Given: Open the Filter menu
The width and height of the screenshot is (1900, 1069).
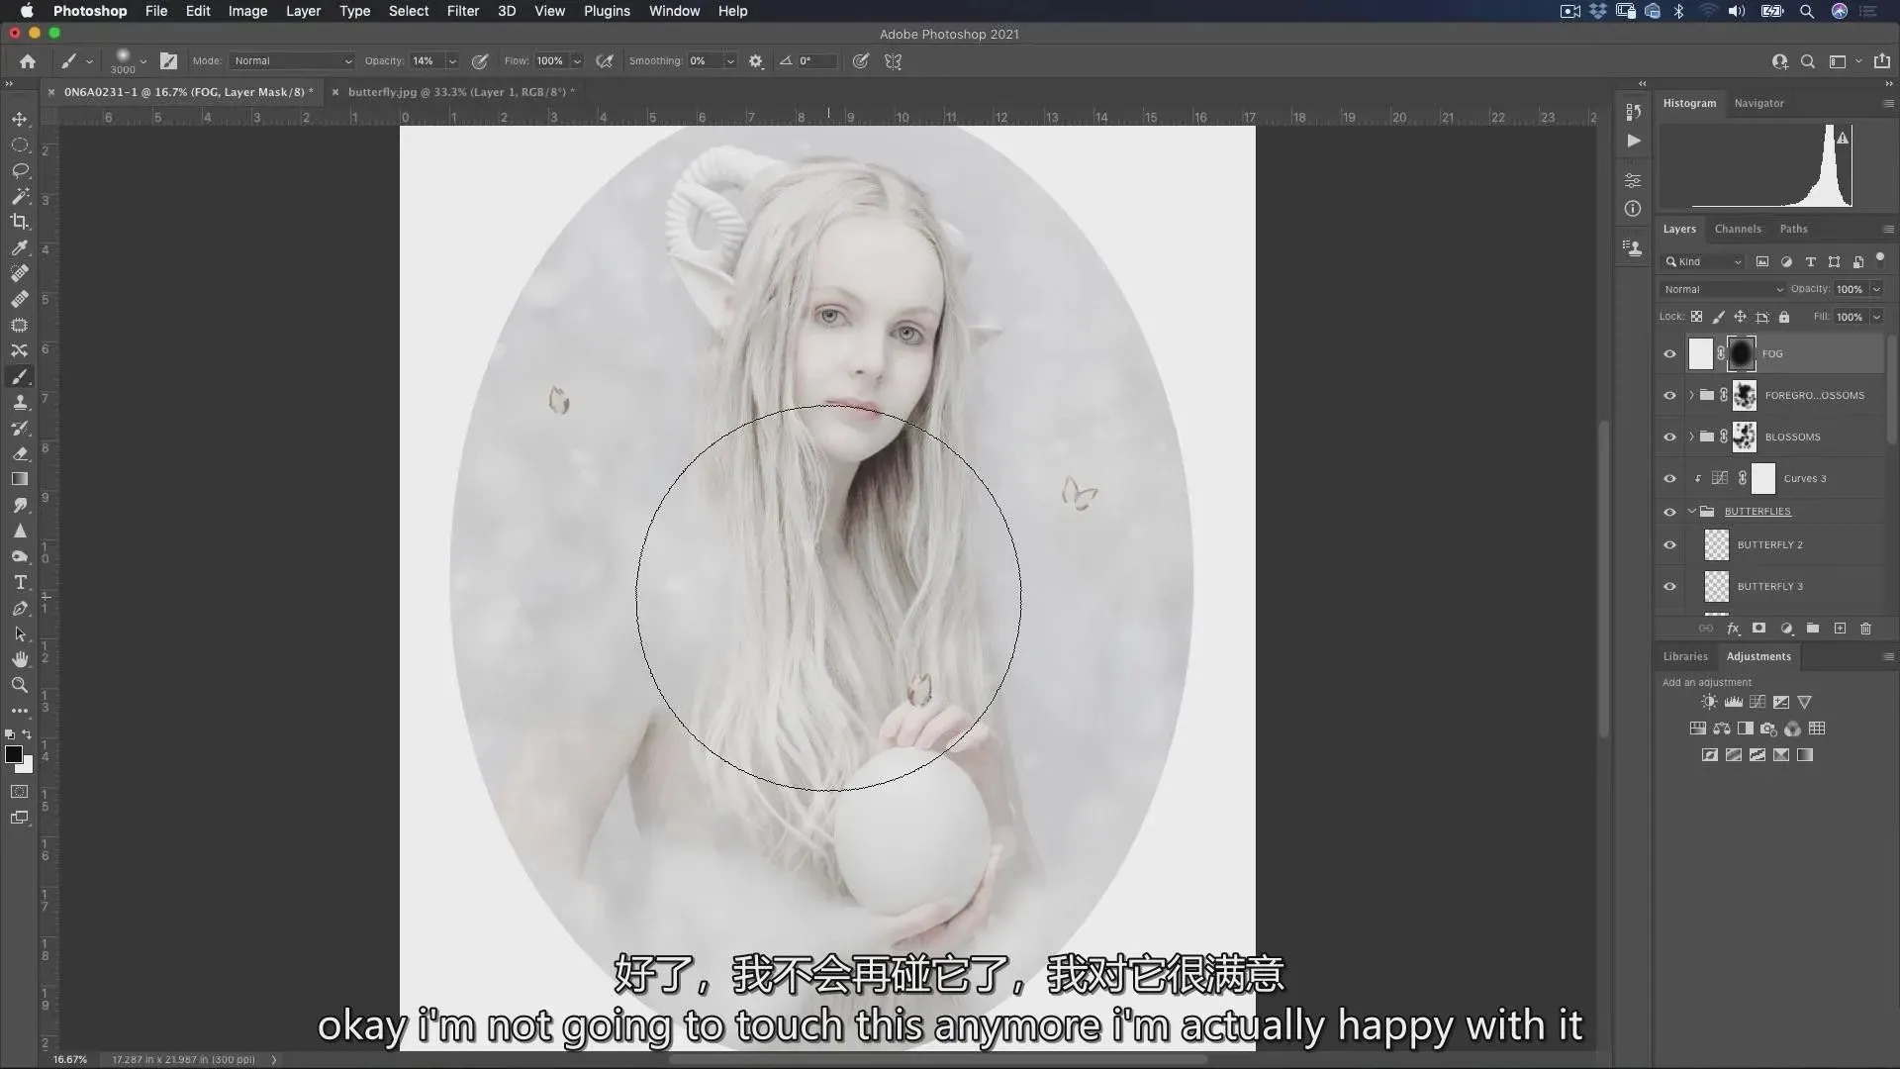Looking at the screenshot, I should pyautogui.click(x=462, y=11).
